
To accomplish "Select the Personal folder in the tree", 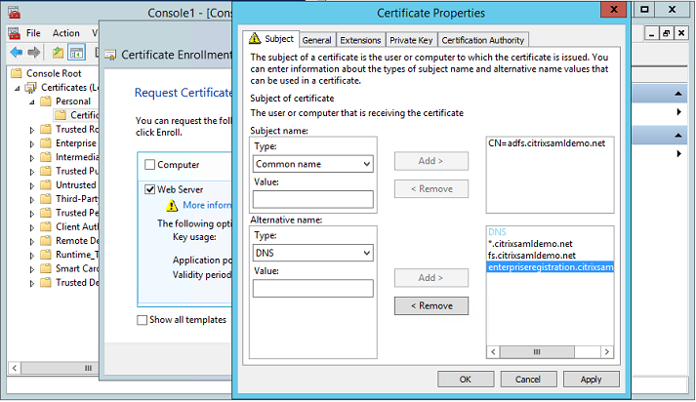I will (x=72, y=100).
